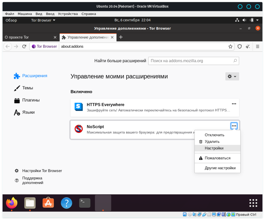Select "Настройки" in the context menu
265x220 pixels.
coord(214,148)
